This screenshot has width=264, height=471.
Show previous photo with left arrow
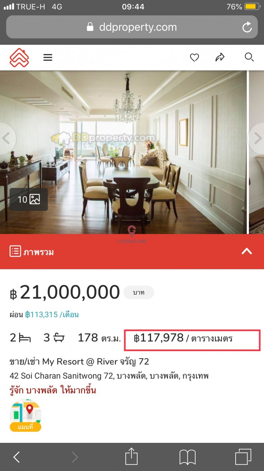pyautogui.click(x=6, y=138)
